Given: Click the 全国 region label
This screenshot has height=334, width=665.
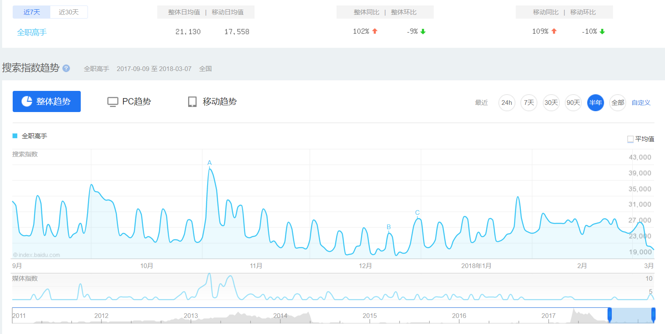Looking at the screenshot, I should tap(205, 68).
